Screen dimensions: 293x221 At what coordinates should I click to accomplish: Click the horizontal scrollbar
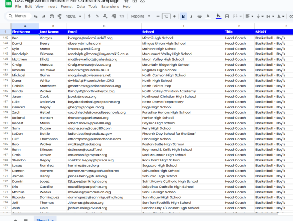(x=145, y=214)
